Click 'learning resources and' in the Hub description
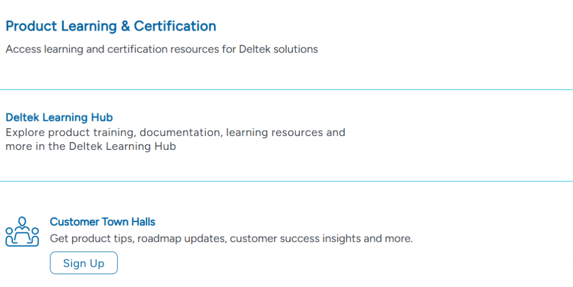The image size is (573, 287). pyautogui.click(x=285, y=132)
